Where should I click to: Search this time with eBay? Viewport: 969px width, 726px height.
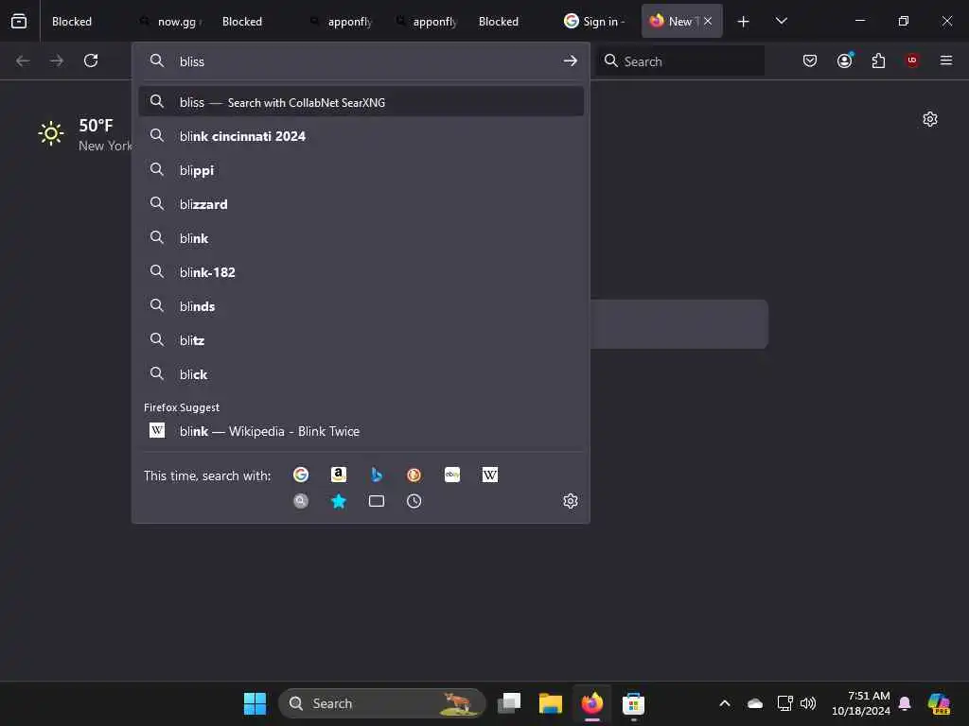coord(452,475)
